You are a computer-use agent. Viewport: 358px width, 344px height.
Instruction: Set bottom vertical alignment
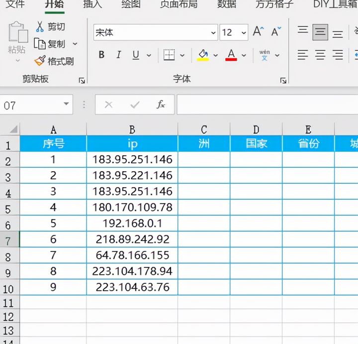click(x=338, y=34)
